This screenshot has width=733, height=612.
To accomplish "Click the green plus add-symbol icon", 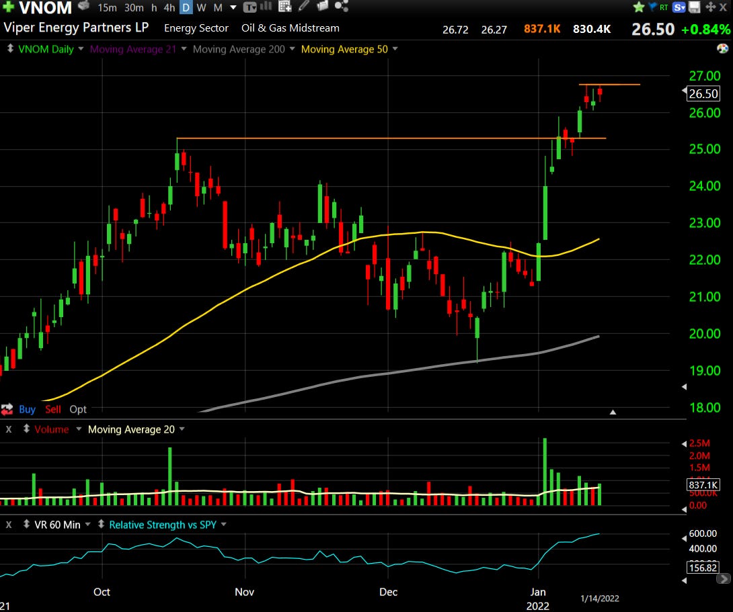I will (x=8, y=7).
